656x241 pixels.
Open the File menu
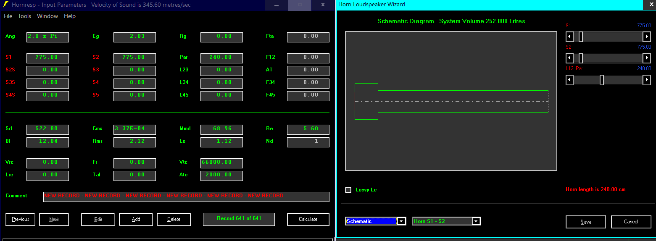click(8, 16)
